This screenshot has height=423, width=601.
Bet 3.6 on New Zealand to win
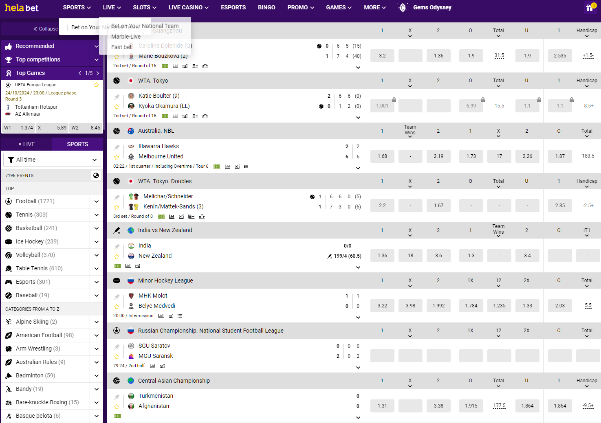(438, 256)
